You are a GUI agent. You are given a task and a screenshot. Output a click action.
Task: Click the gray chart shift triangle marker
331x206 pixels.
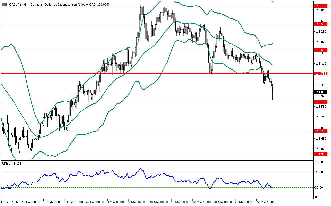pyautogui.click(x=273, y=2)
